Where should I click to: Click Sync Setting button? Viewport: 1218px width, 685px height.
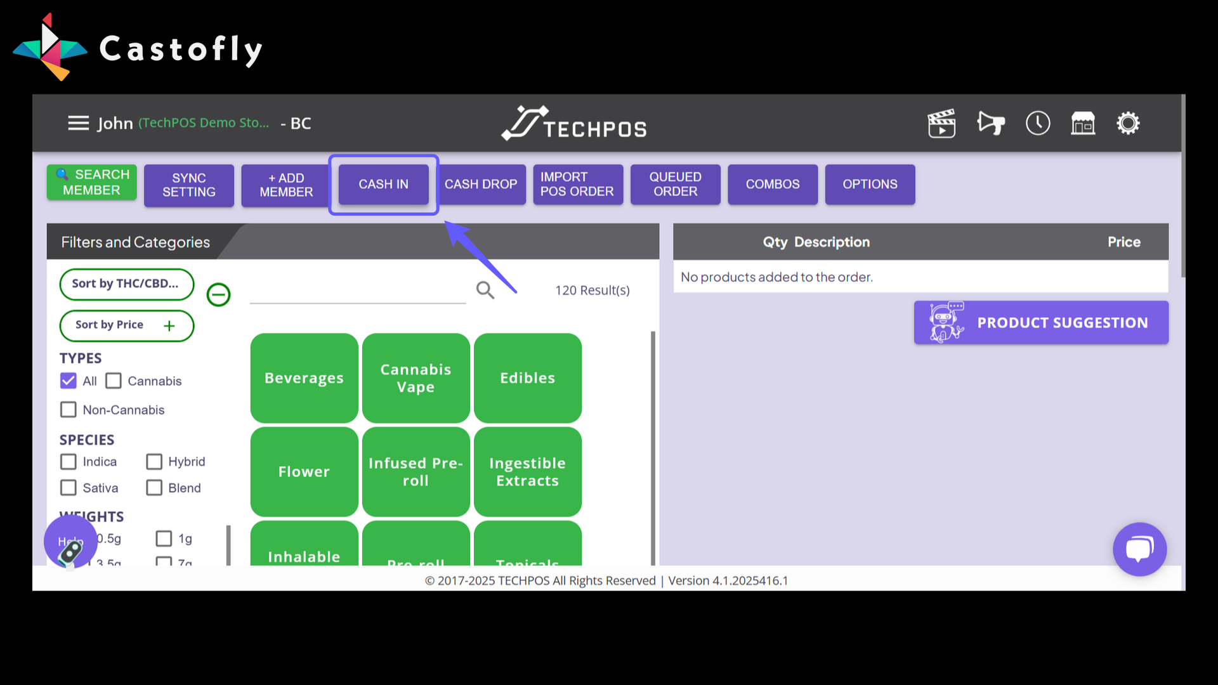click(189, 185)
